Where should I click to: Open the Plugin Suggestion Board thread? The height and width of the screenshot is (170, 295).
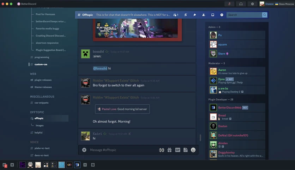51,50
